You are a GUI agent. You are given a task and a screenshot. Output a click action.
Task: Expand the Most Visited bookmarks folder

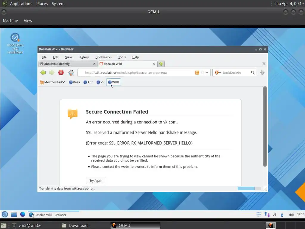[52, 82]
